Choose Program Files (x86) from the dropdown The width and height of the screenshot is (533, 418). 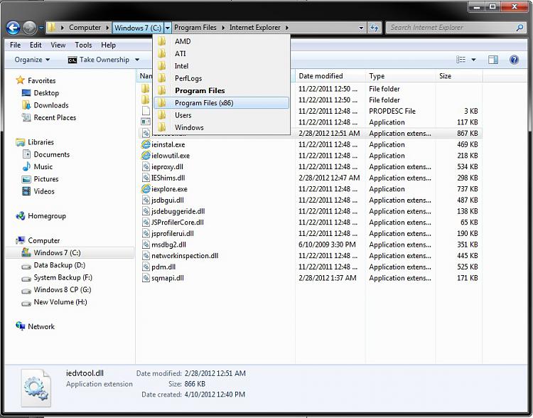221,102
